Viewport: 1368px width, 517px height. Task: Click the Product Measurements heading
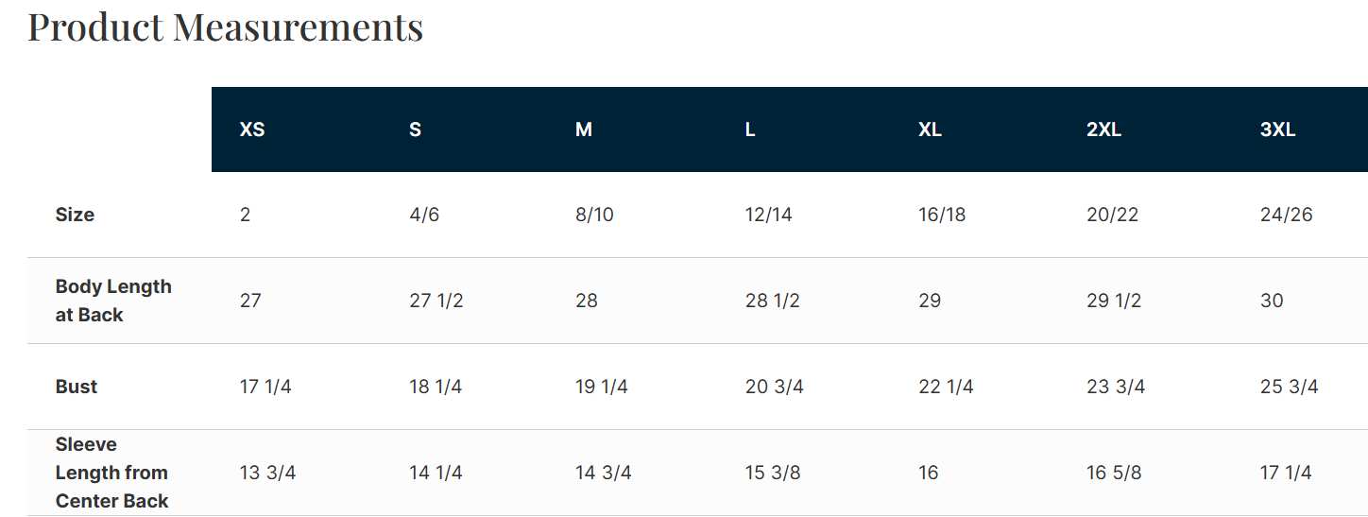click(225, 26)
